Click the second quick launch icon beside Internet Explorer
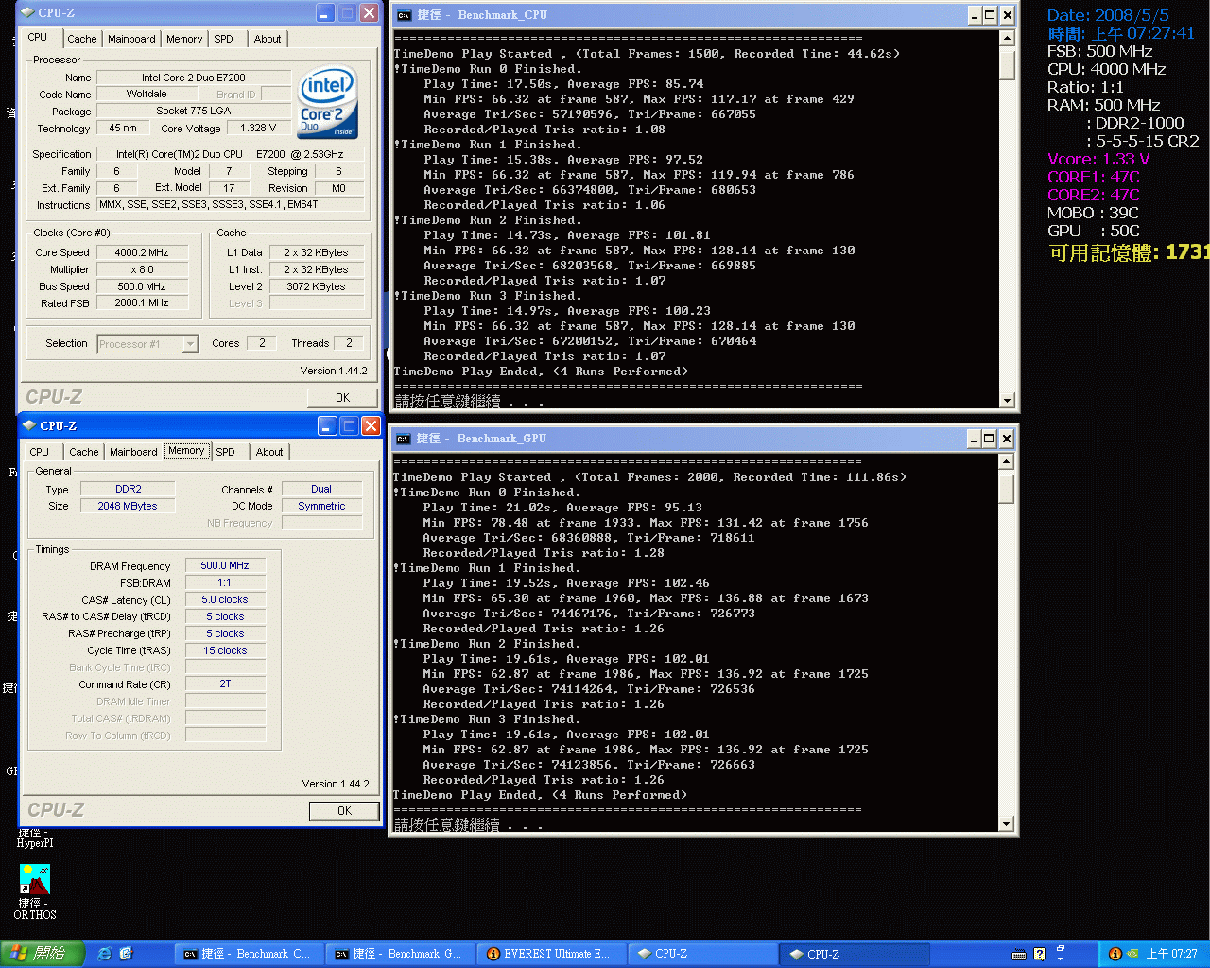The image size is (1210, 968). [x=127, y=954]
